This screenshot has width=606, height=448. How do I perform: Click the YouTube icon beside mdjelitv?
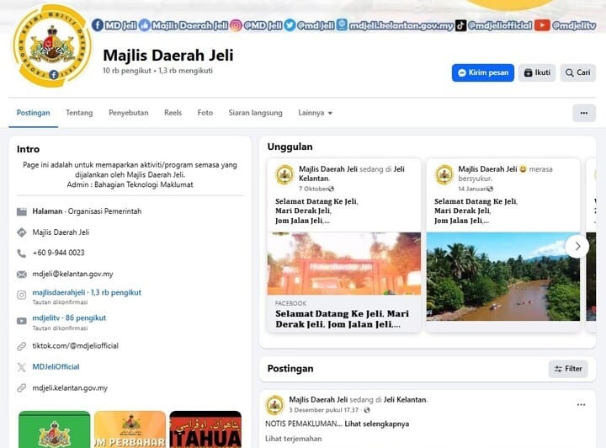[x=22, y=321]
